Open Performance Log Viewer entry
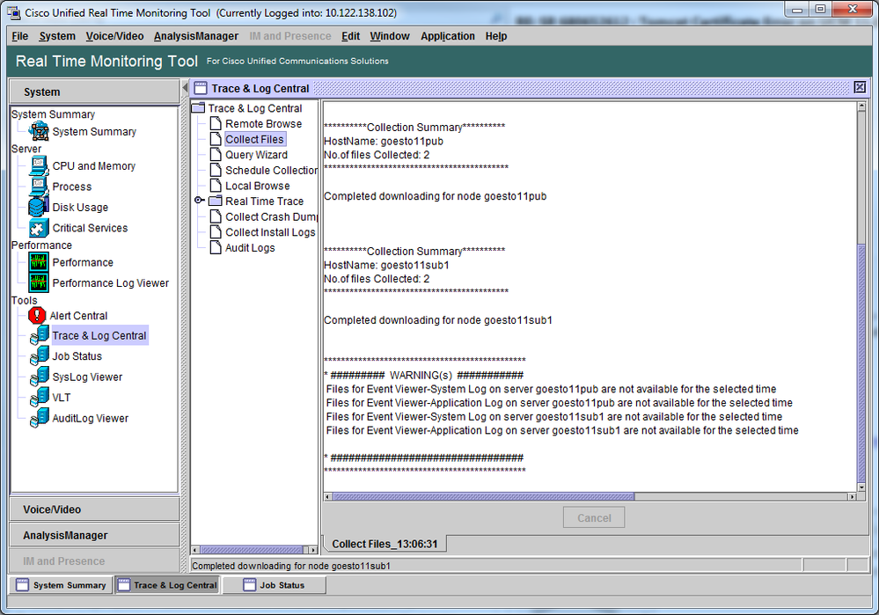Viewport: 879px width, 615px height. click(x=111, y=283)
